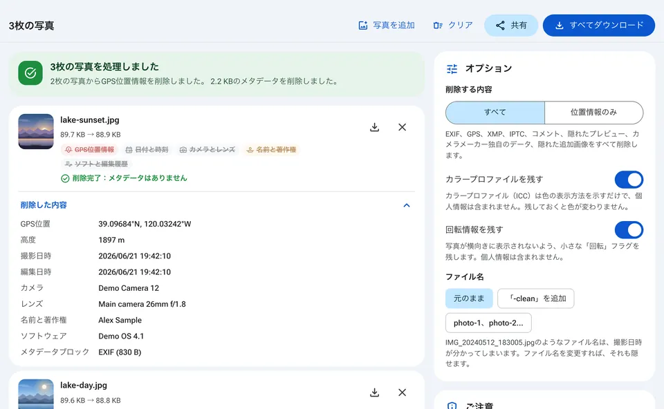Click the altitude value 1897 m

point(111,240)
